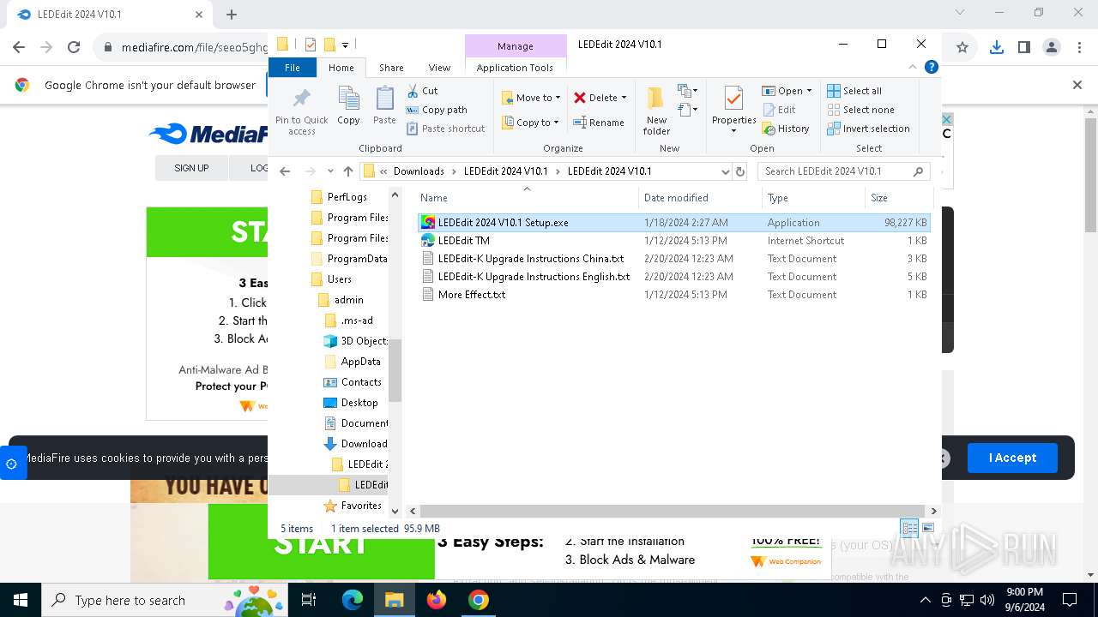Expand the Delete dropdown arrow
Screen dimensions: 1098x617
click(624, 98)
